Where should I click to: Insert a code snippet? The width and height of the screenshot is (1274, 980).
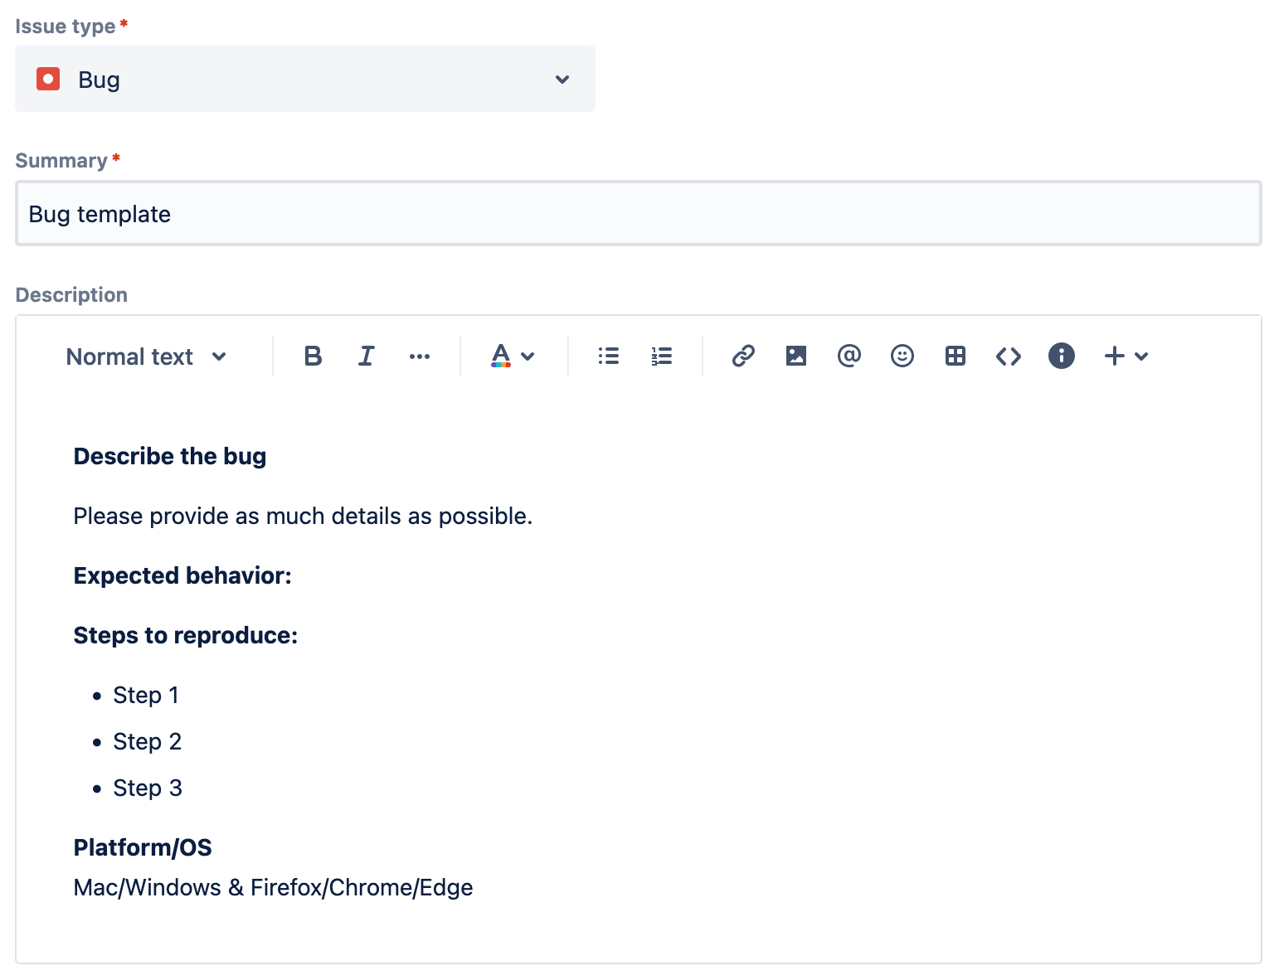pyautogui.click(x=1008, y=356)
